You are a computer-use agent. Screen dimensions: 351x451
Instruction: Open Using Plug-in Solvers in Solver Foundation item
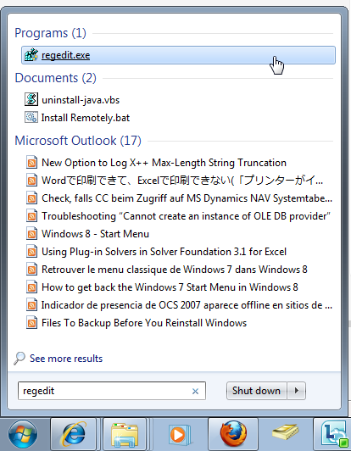tap(164, 252)
